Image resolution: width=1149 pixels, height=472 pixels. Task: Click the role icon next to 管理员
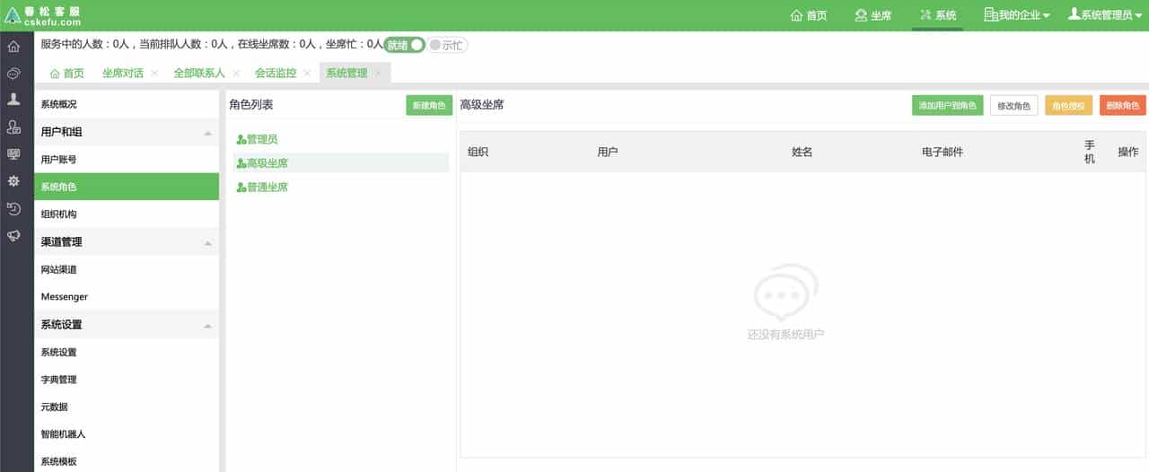pos(241,140)
